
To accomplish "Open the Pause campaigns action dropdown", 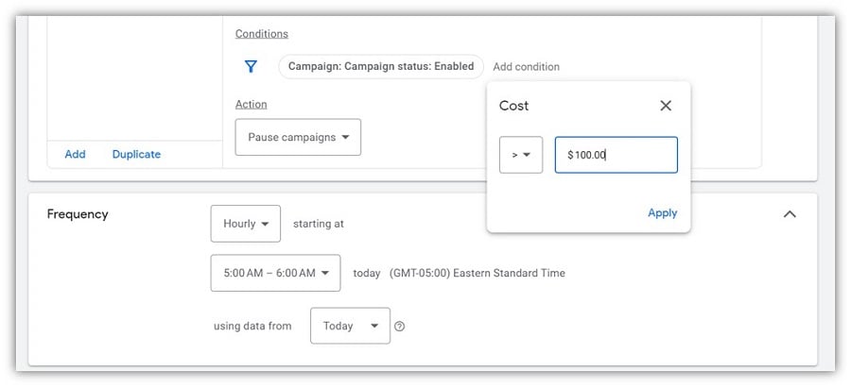I will [x=298, y=137].
